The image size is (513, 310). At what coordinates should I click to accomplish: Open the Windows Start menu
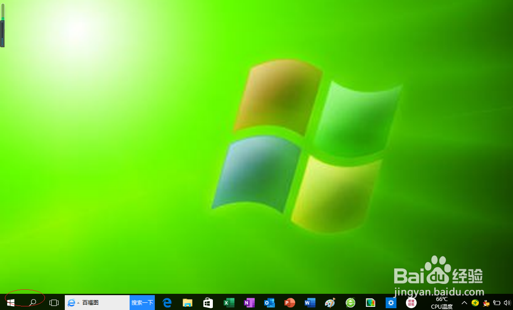[x=11, y=303]
